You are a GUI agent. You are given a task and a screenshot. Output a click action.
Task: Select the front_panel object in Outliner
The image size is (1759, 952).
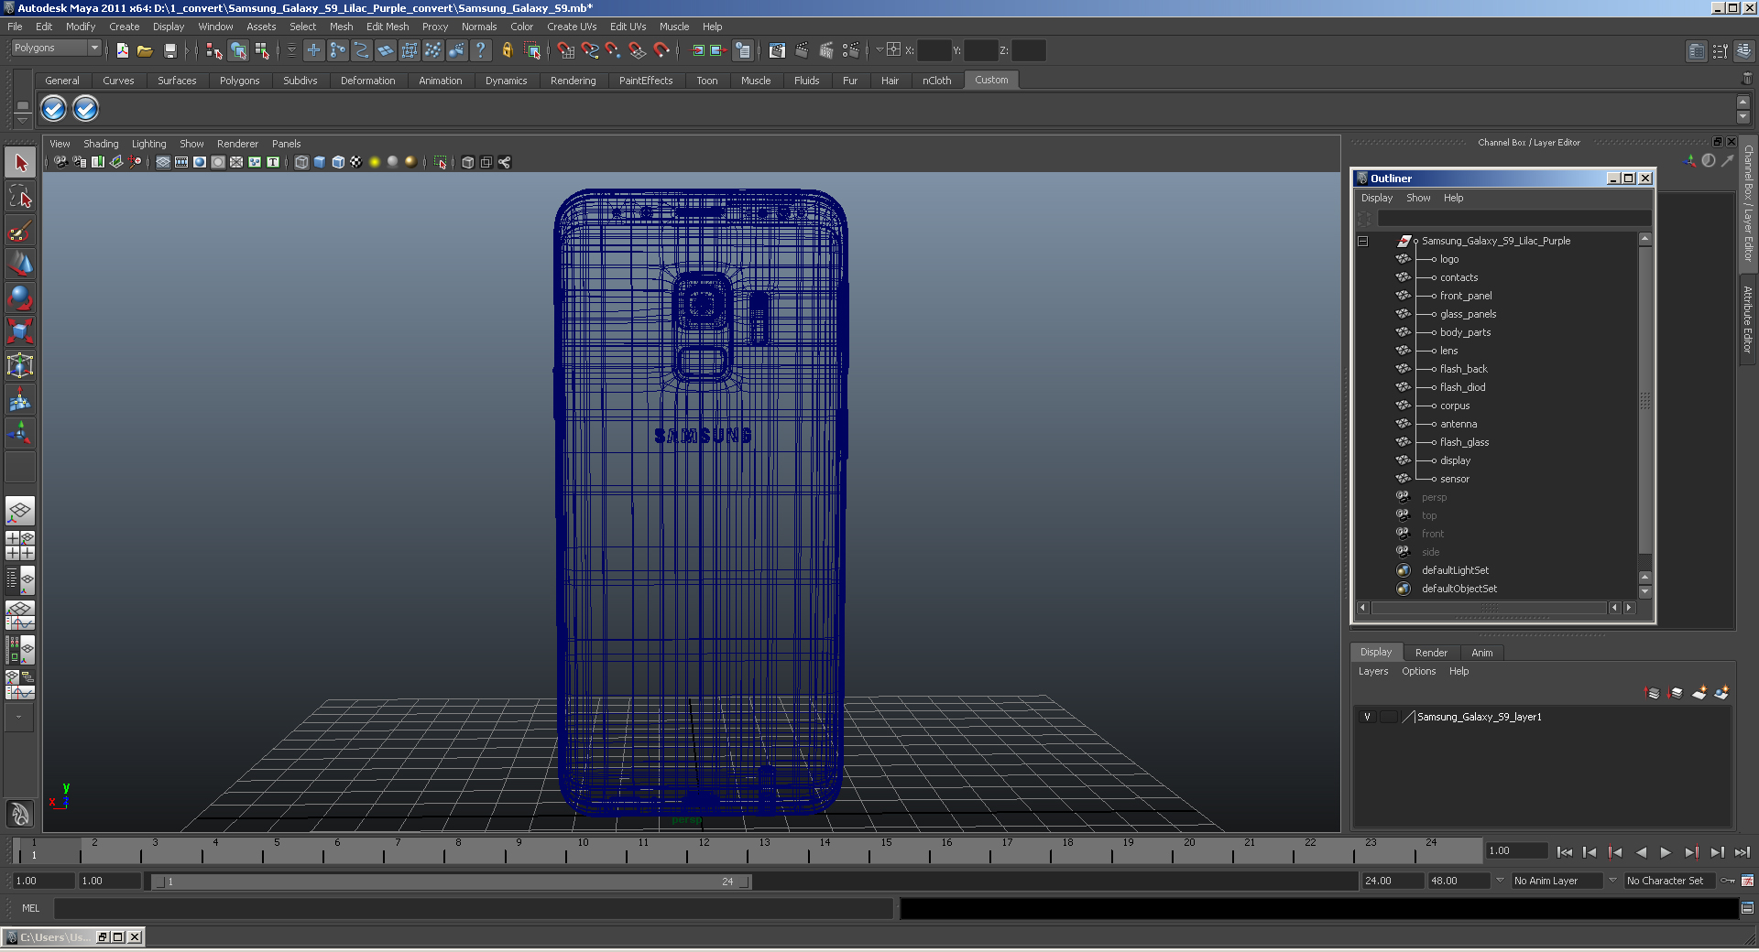click(x=1466, y=296)
